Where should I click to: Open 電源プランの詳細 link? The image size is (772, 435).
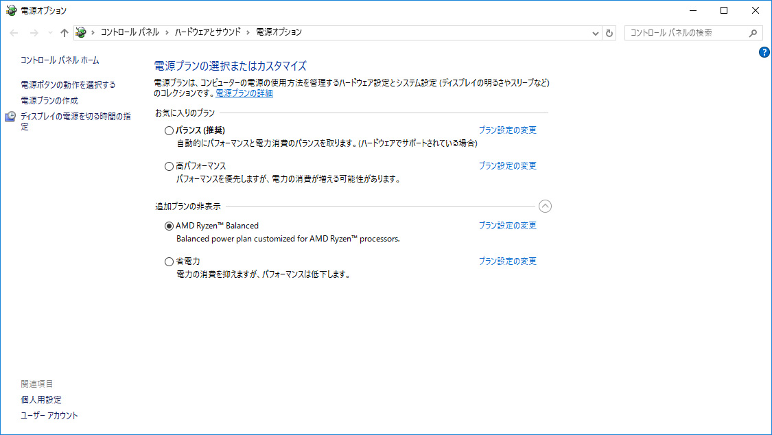[244, 93]
